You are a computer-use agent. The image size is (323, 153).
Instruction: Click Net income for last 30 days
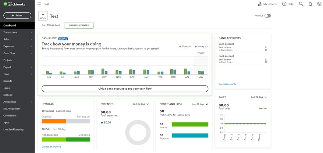[175, 115]
